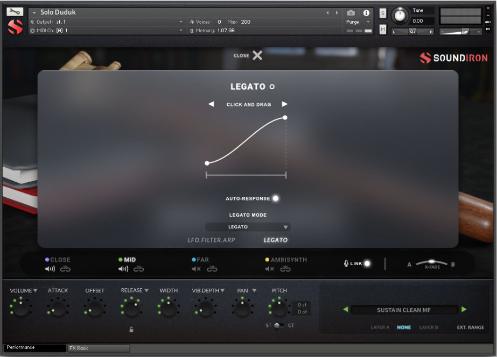Open the Purge dropdown menu
The width and height of the screenshot is (497, 357).
coord(355,22)
